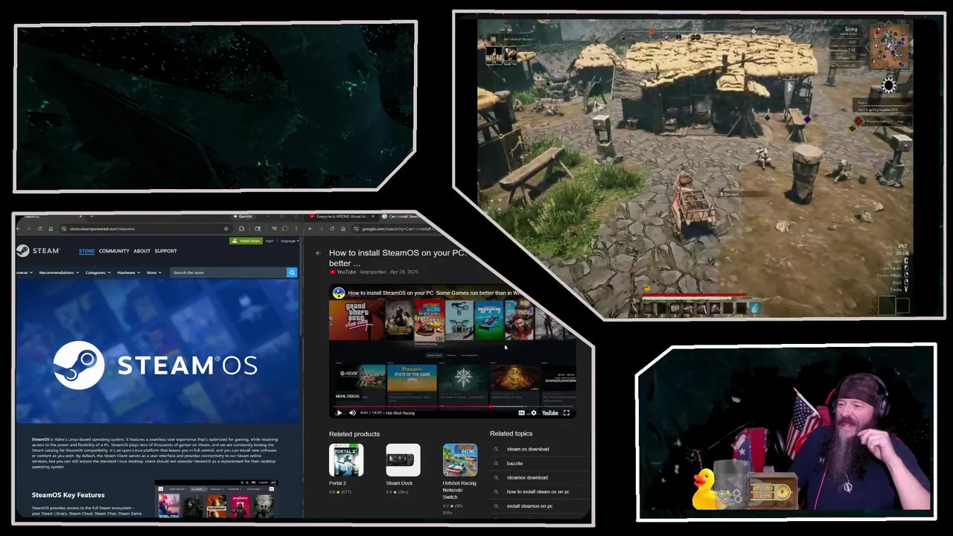Click the "how to install steam os on pc" topic

pos(538,491)
